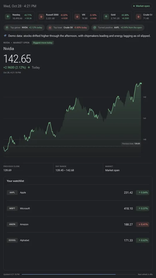The width and height of the screenshot is (156, 278).
Task: Click the Apple price 231.42
Action: [x=128, y=193]
